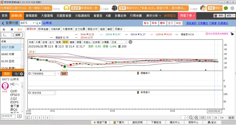
Task: Click the pink info icon 粉紅色區塊
Action: click(207, 34)
